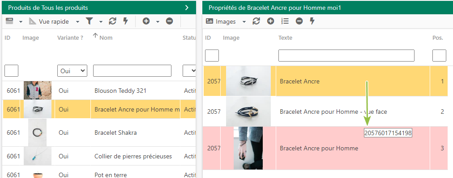This screenshot has height=178, width=453.
Task: Click thumbnail of Bracelet Ancre pour Homme - vue face
Action: [x=248, y=112]
